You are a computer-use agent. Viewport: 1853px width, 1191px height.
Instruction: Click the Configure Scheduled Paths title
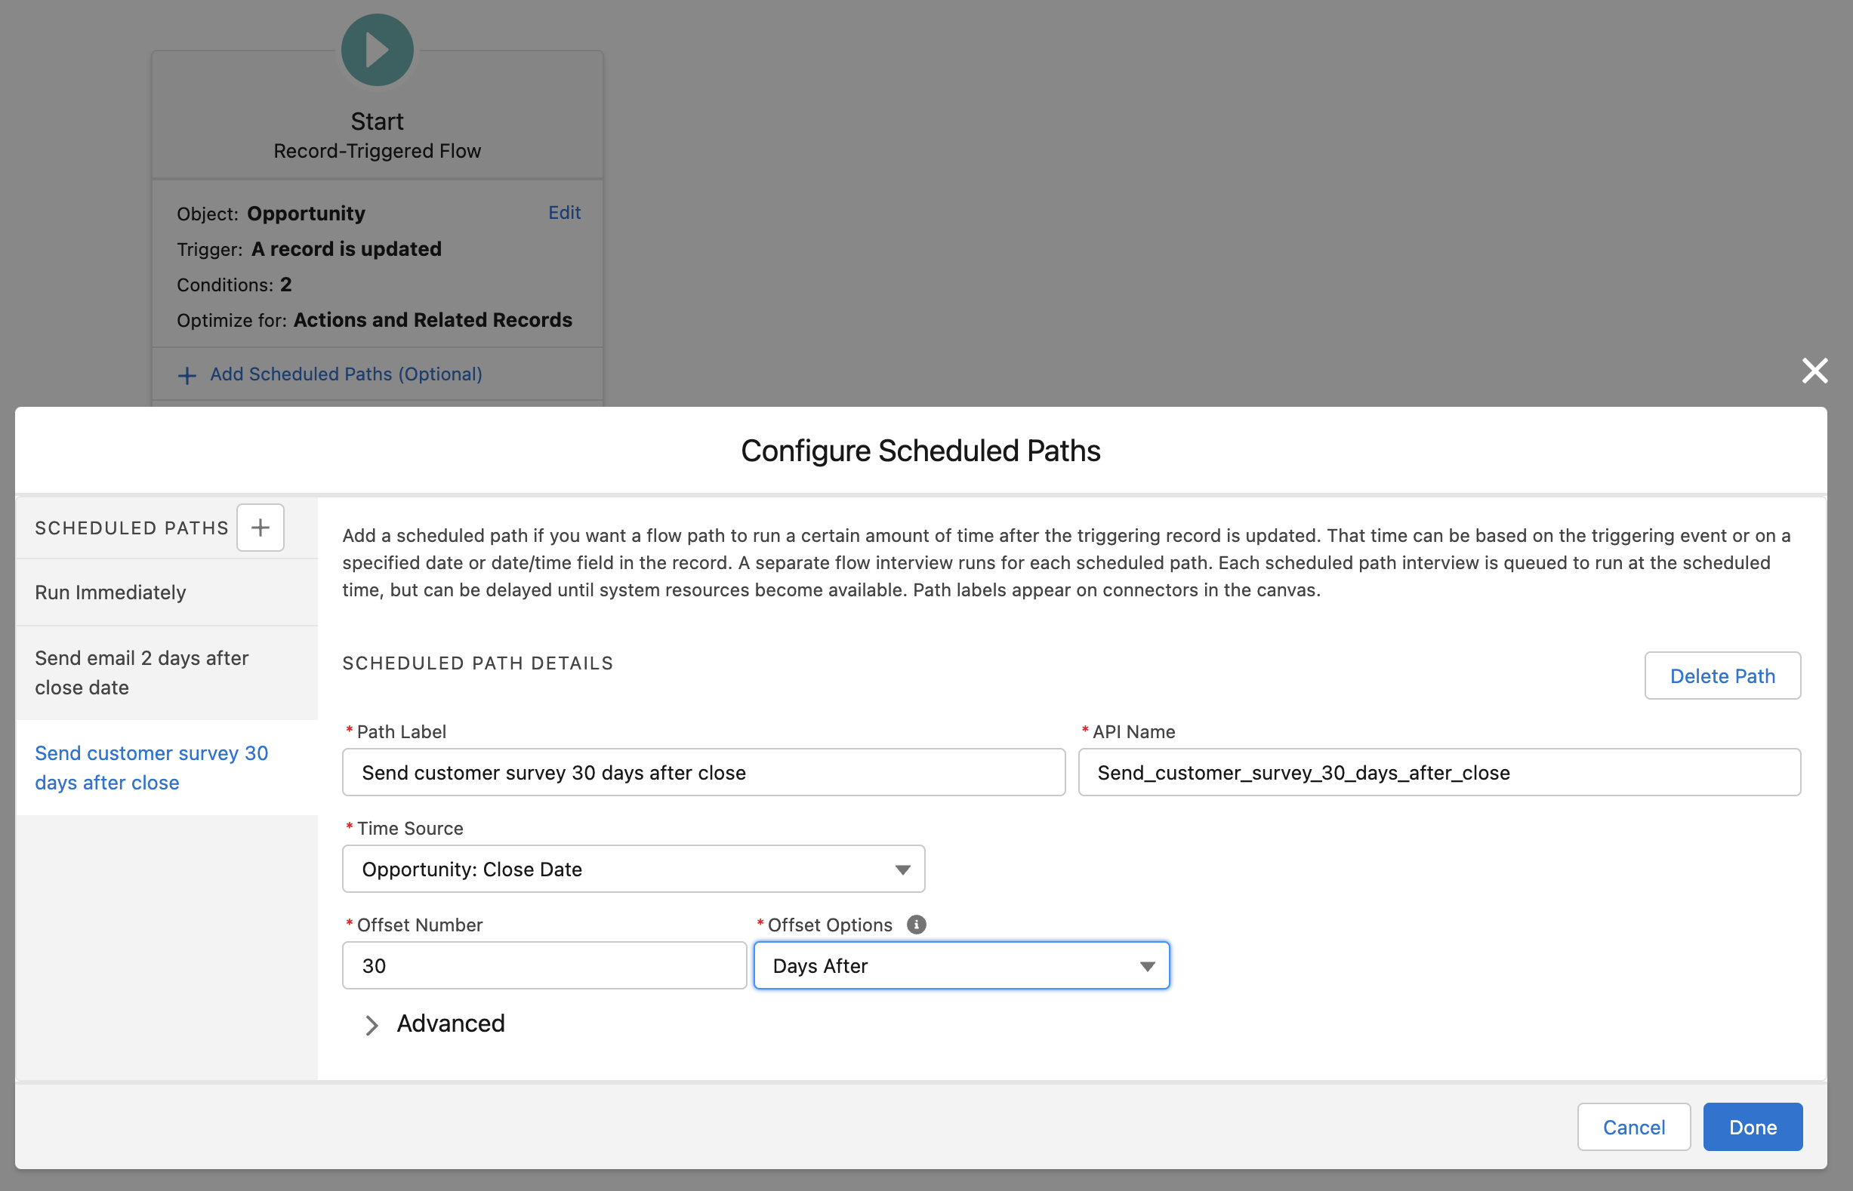pyautogui.click(x=920, y=451)
